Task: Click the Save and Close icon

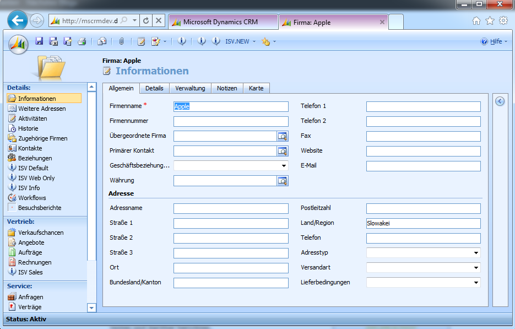Action: click(x=53, y=41)
